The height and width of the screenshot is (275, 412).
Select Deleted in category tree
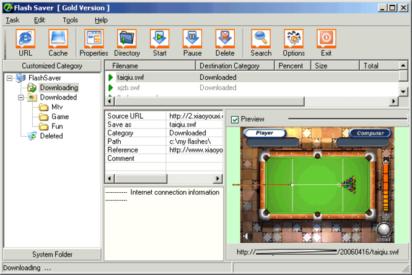point(51,136)
